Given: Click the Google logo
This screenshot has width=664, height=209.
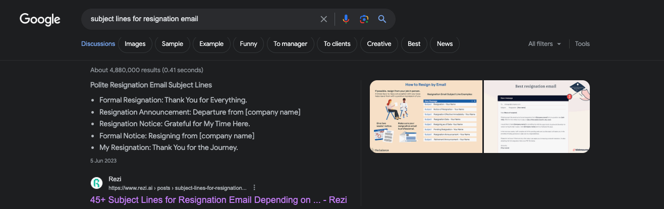Looking at the screenshot, I should (x=40, y=19).
